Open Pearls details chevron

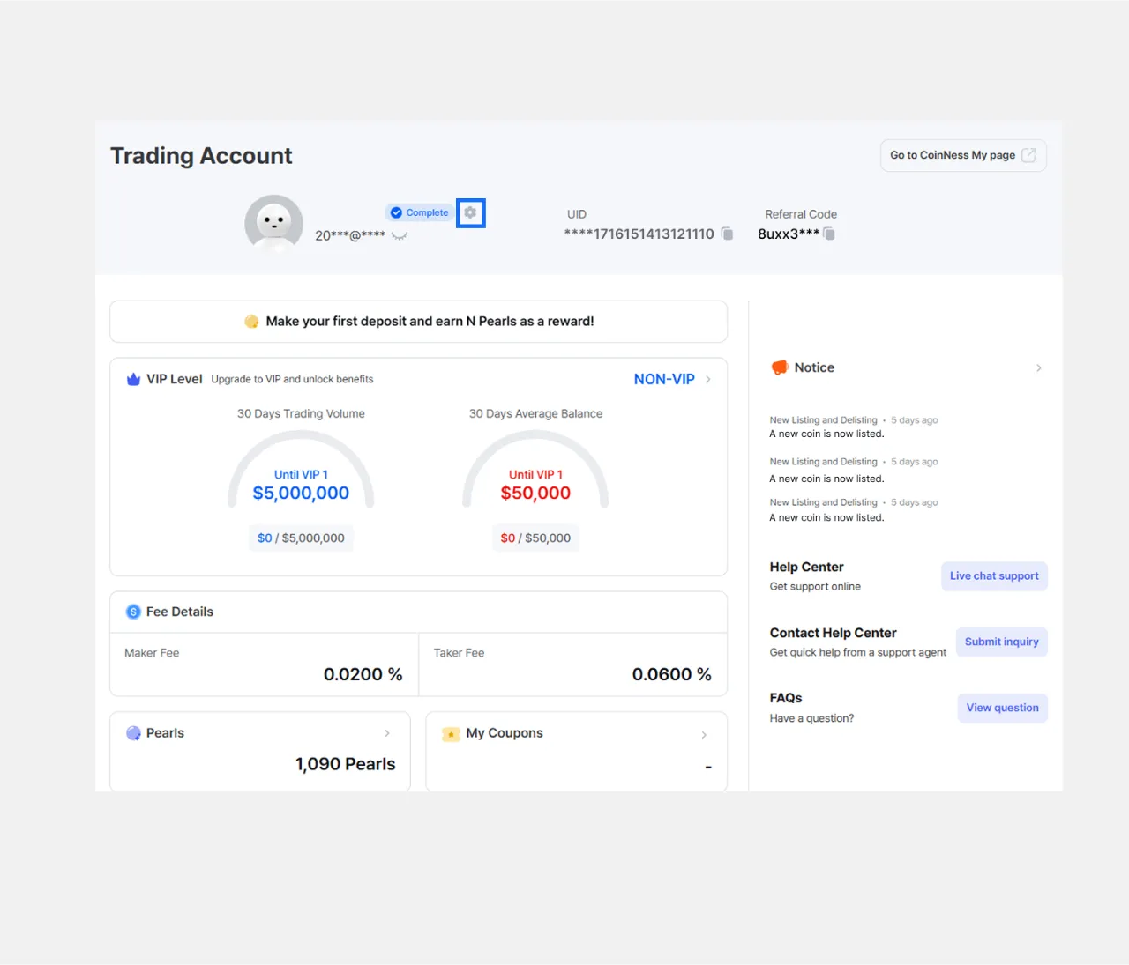387,733
